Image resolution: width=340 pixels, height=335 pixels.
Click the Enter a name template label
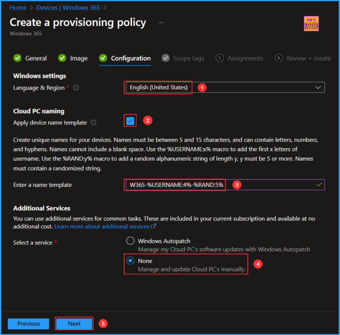(x=42, y=185)
